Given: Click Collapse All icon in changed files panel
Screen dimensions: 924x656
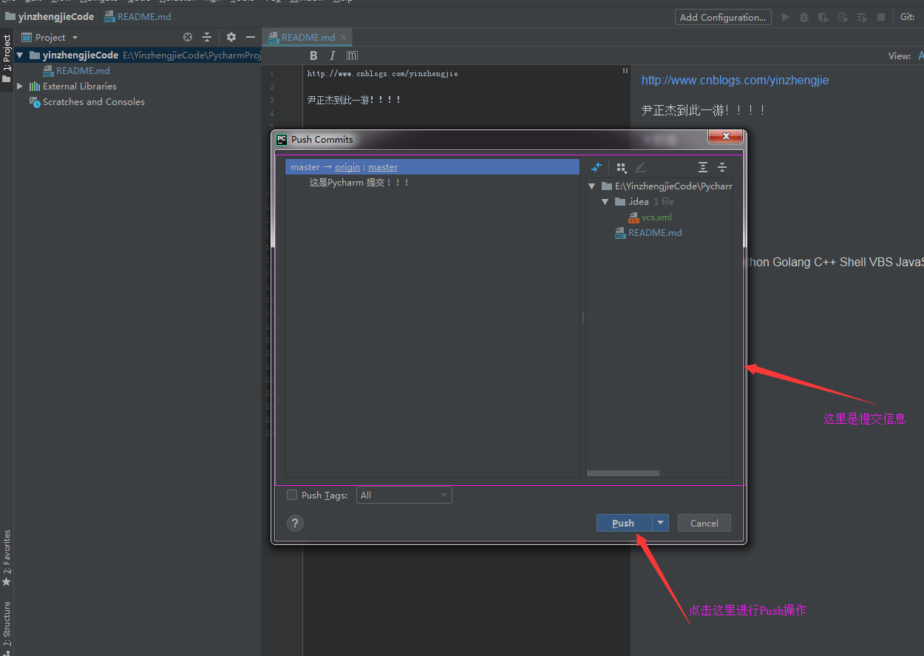Looking at the screenshot, I should pos(722,168).
